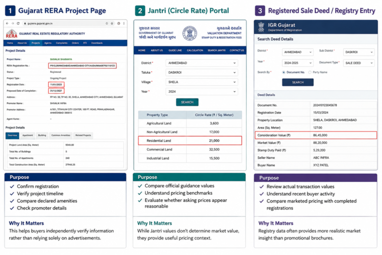Viewport: 382px width, 255px height.
Task: Click the Stamp Duty Paid value 5,29,200
Action: pos(319,150)
